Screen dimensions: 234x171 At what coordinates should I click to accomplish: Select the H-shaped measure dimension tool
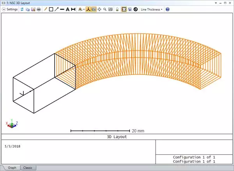pyautogui.click(x=73, y=9)
